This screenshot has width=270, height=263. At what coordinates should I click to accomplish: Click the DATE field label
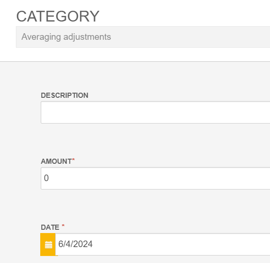(x=50, y=227)
